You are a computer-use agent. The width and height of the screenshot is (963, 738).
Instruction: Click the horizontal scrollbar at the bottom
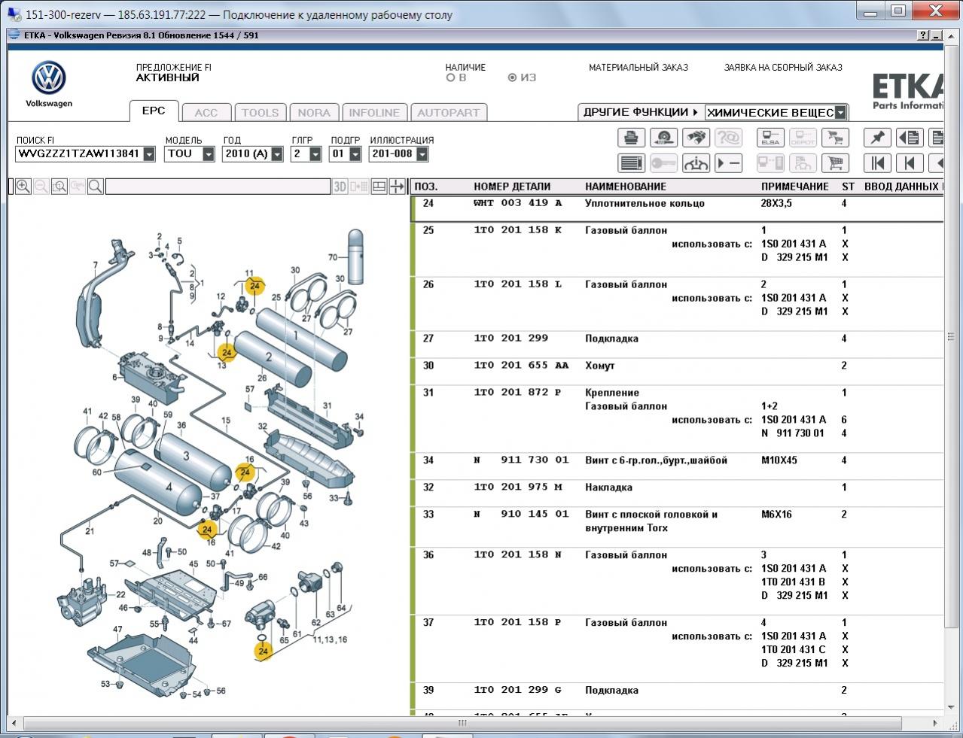click(462, 723)
